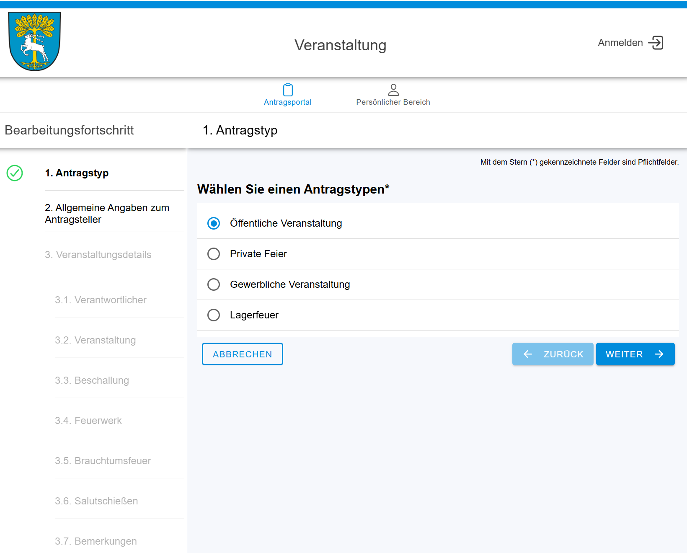Viewport: 687px width, 553px height.
Task: Click the green checkmark beside Antragstyp
Action: pos(15,173)
